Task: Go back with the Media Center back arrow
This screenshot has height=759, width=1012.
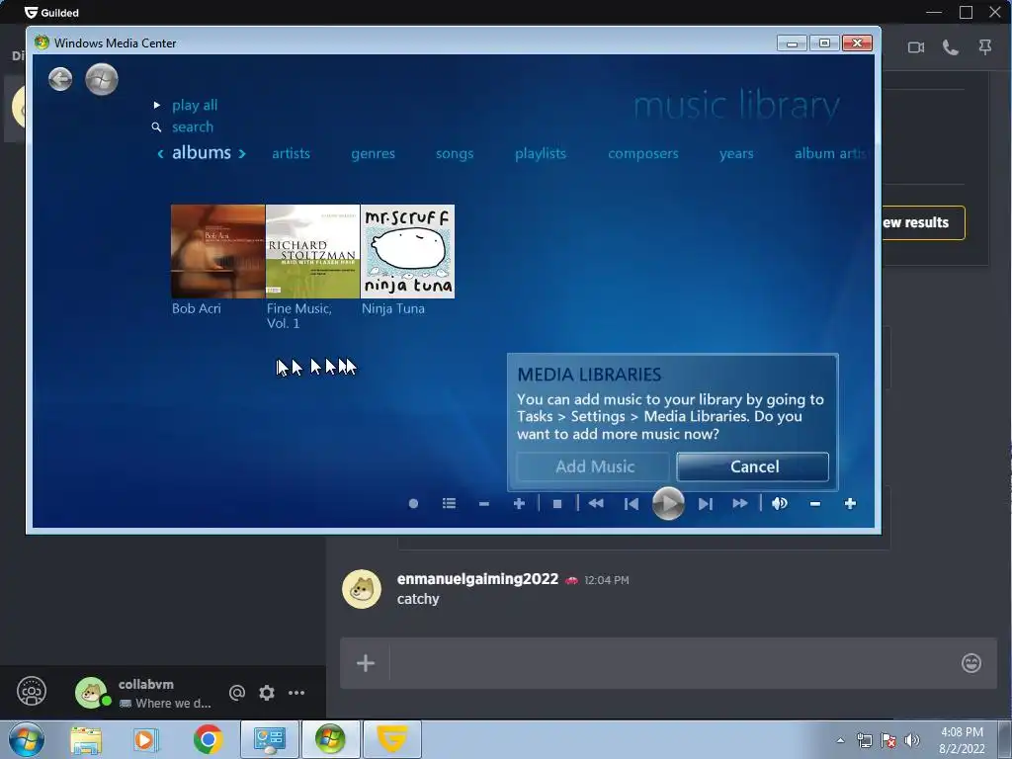Action: point(60,79)
